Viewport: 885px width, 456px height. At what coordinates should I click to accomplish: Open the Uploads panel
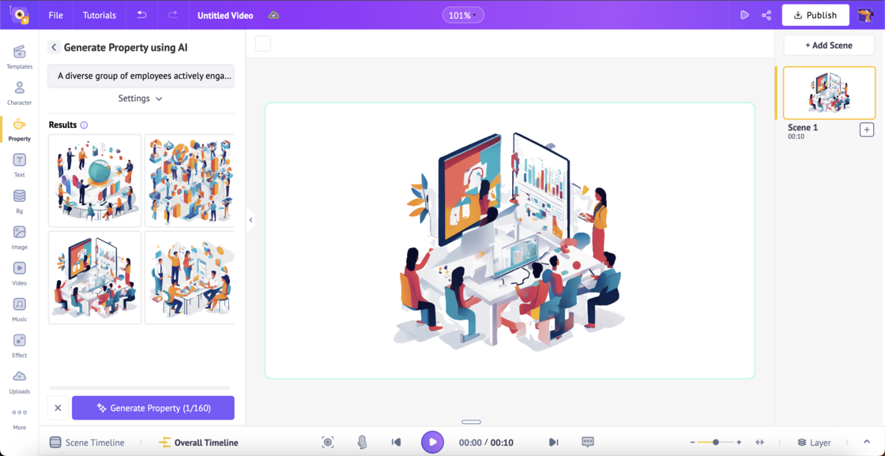click(19, 381)
